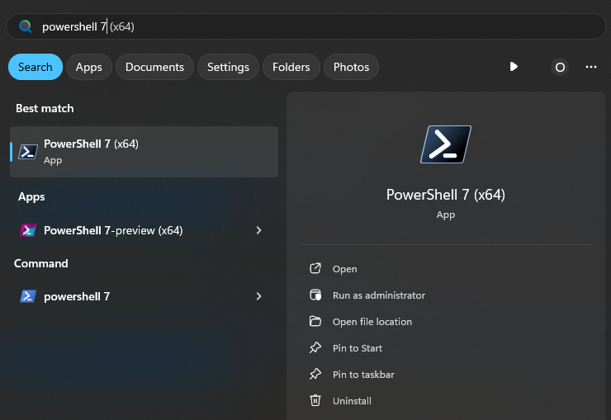This screenshot has width=611, height=420.
Task: Click the Command section heading
Action: coord(41,263)
